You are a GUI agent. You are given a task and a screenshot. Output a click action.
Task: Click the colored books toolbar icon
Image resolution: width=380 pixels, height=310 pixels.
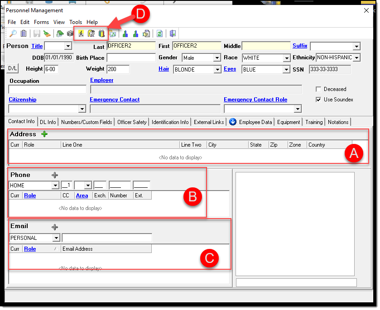[101, 33]
